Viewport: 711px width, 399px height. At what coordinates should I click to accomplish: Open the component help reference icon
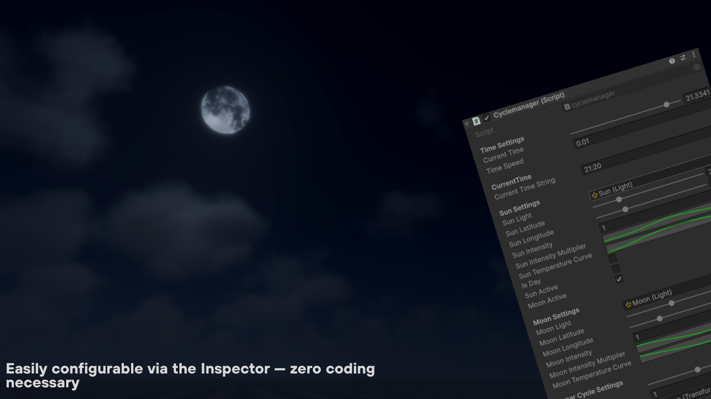[x=672, y=61]
